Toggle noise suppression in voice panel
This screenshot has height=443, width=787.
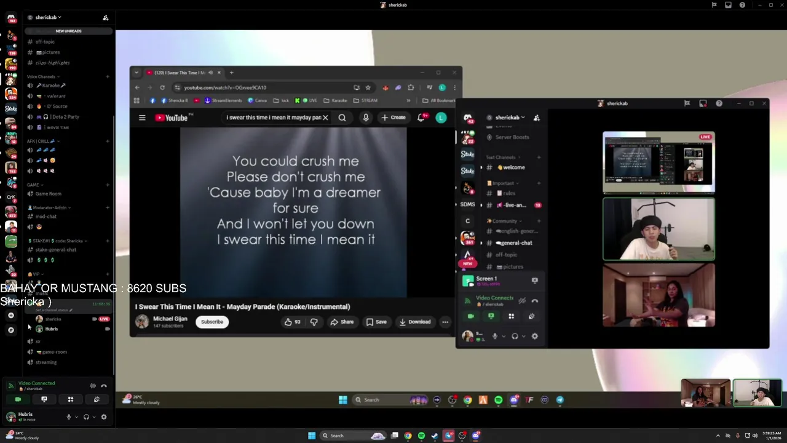[93, 386]
